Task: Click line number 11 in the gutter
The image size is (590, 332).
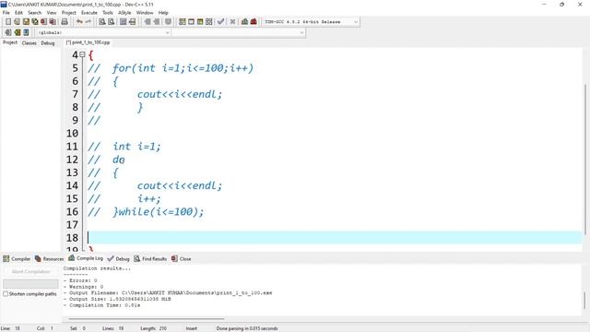Action: [72, 147]
